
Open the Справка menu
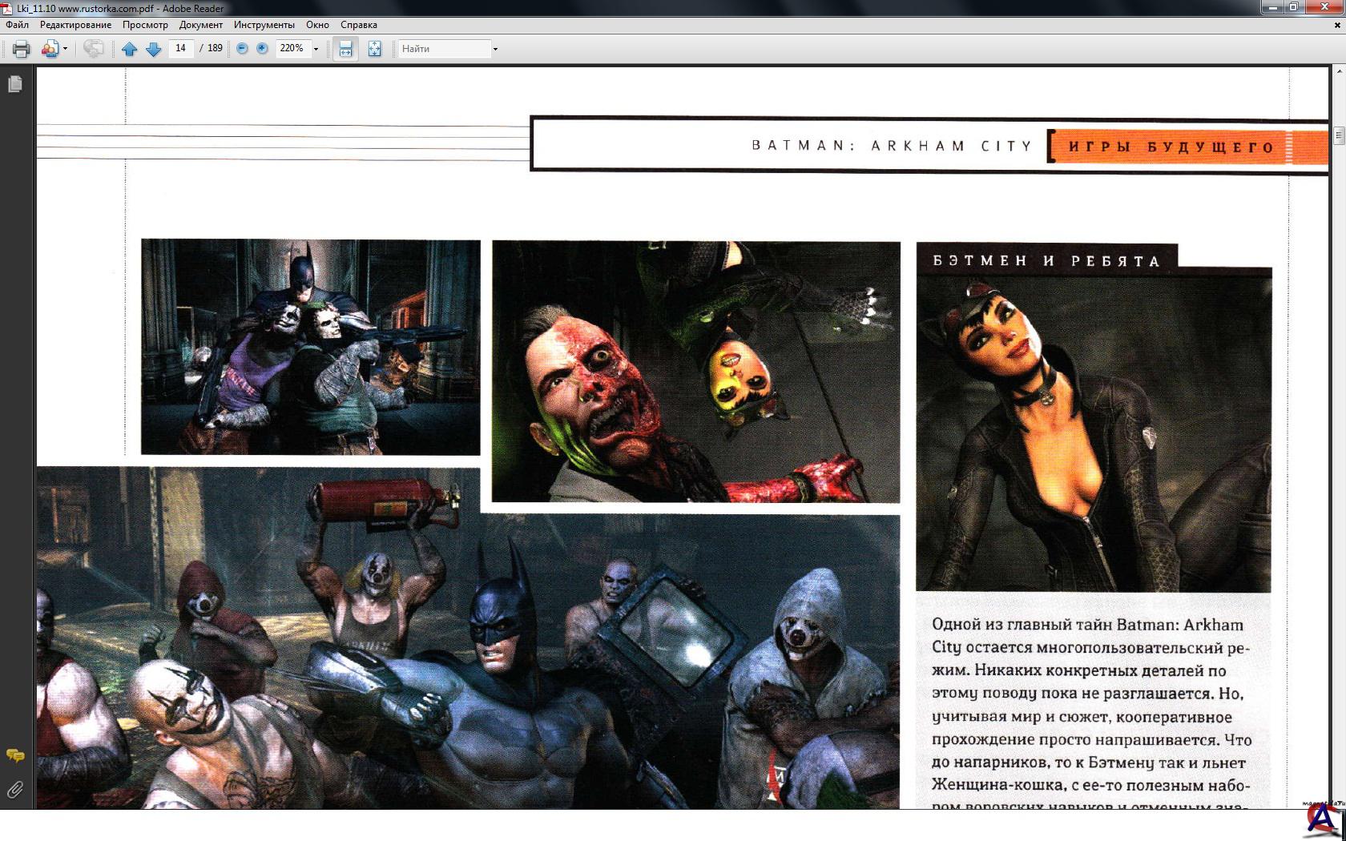(358, 25)
